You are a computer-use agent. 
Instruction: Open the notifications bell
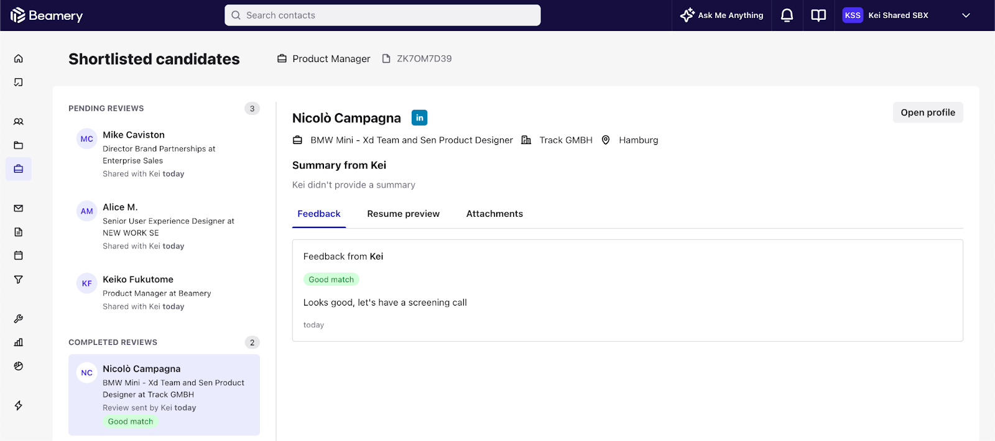(x=787, y=16)
